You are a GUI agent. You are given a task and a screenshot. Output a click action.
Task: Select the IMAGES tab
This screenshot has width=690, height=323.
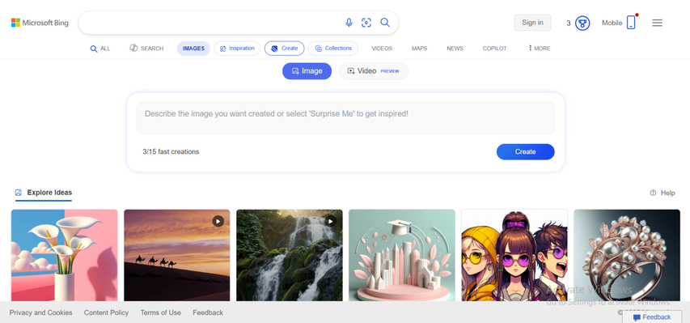(193, 49)
